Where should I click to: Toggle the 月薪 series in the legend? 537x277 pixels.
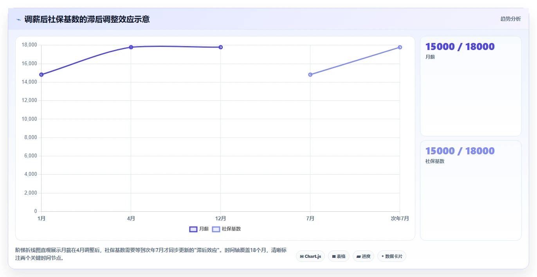199,229
